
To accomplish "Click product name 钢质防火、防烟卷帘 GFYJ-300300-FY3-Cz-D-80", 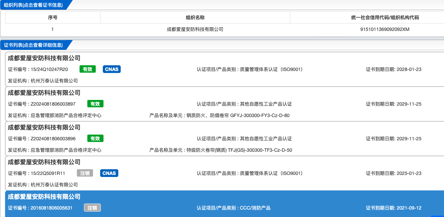I will point(238,115).
